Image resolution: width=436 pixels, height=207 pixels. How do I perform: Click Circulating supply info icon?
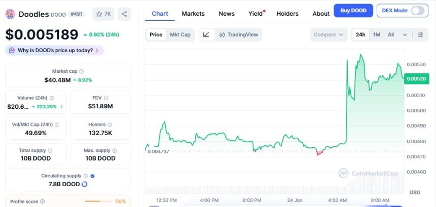[x=86, y=176]
